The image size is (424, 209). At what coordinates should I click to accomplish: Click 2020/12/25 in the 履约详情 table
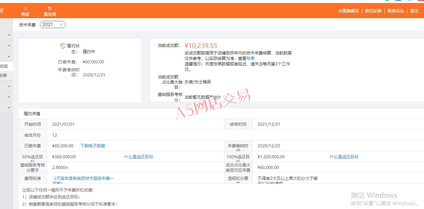[x=269, y=146]
